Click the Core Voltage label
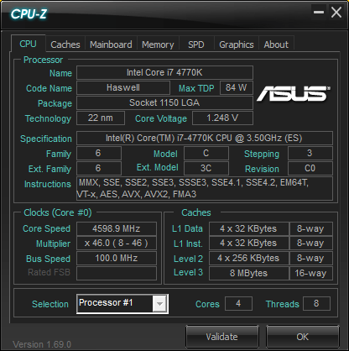Viewport: 349px width, 351px height. [161, 118]
